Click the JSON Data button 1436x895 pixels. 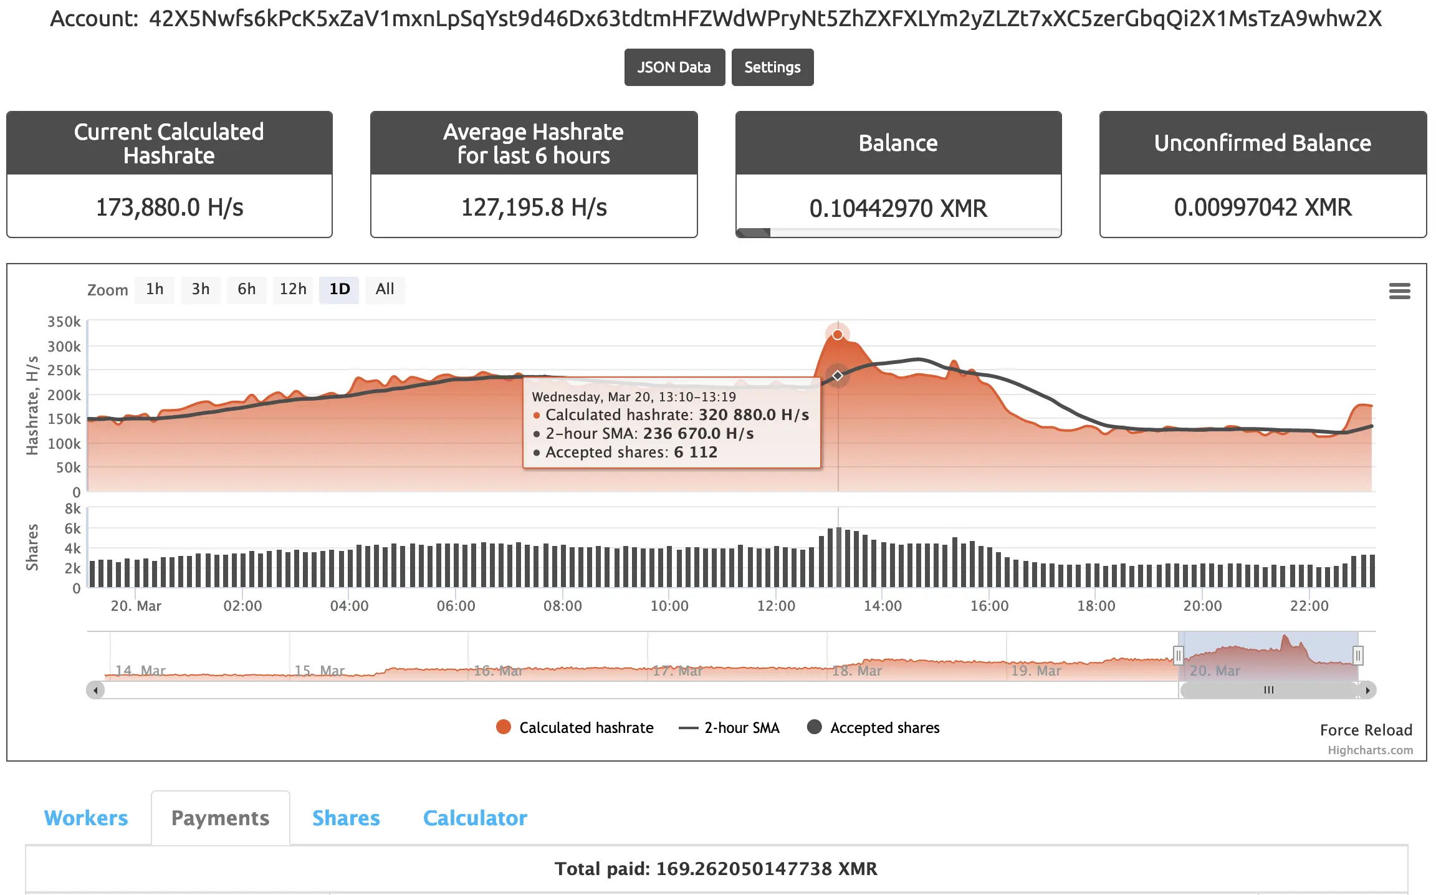click(x=674, y=67)
